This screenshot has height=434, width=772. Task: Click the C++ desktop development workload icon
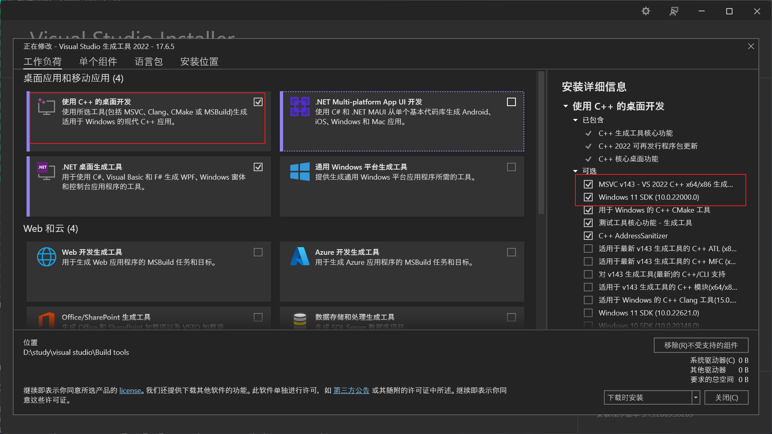(x=46, y=106)
